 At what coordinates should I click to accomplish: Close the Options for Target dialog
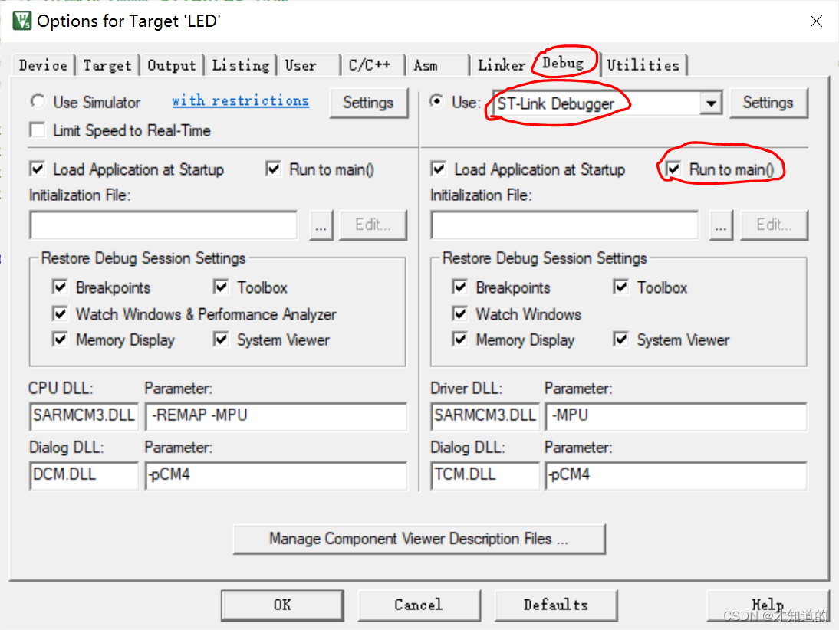(816, 21)
